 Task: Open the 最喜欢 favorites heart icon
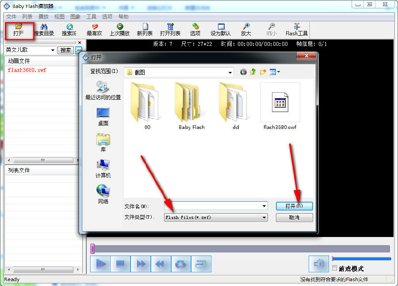pyautogui.click(x=94, y=30)
